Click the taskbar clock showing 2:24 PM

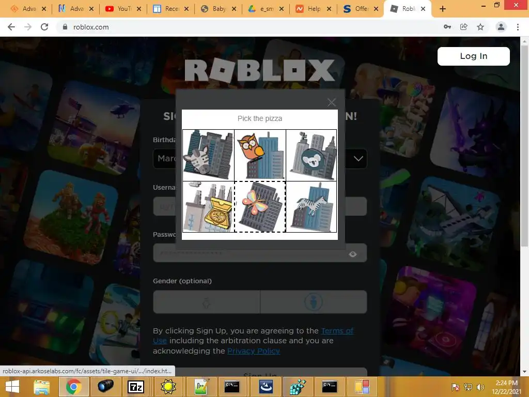[506, 387]
